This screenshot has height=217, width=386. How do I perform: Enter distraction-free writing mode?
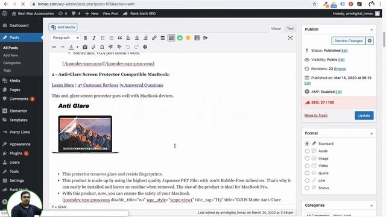(x=290, y=38)
